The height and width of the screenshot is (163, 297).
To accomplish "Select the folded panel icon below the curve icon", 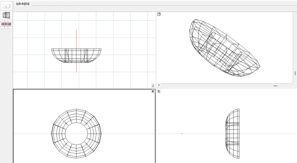I will tap(6, 15).
